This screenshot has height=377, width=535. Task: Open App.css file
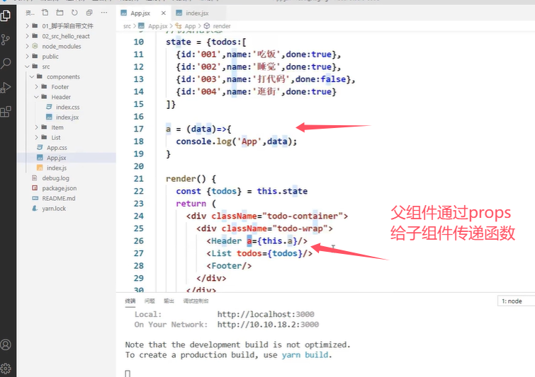[57, 148]
